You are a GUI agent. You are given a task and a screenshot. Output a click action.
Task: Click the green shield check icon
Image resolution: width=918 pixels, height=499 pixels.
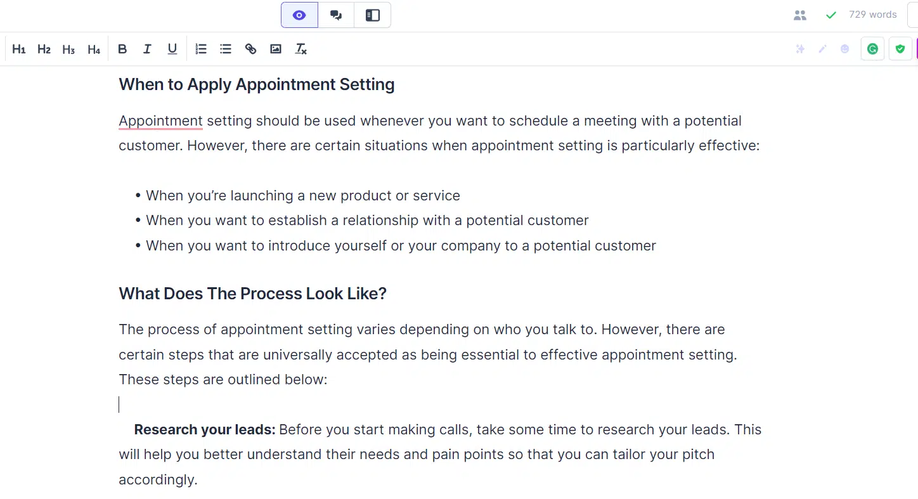coord(900,49)
